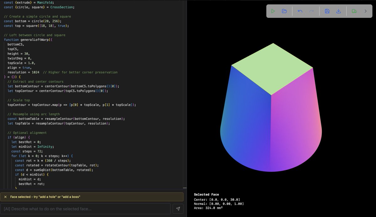
Task: Send the AI prompt with paper plane button
Action: [x=178, y=209]
